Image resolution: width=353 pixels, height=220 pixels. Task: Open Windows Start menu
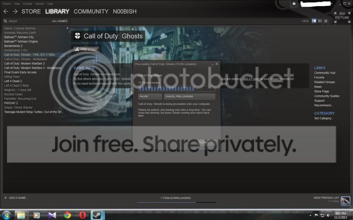click(x=6, y=215)
